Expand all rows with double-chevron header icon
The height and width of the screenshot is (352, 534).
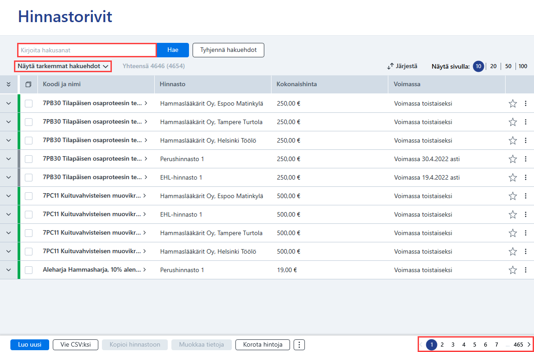pyautogui.click(x=9, y=84)
